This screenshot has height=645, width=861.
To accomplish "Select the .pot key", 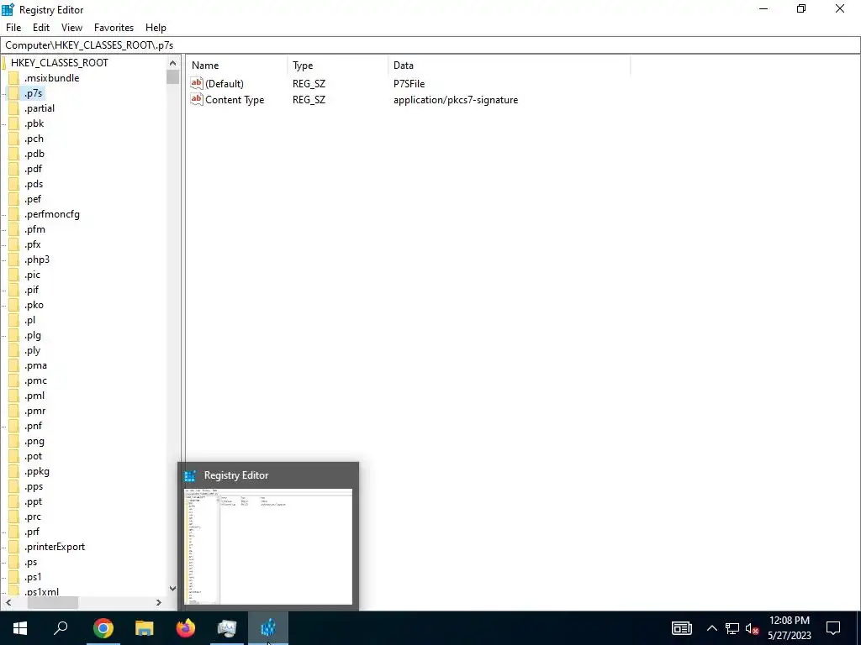I will [x=34, y=456].
